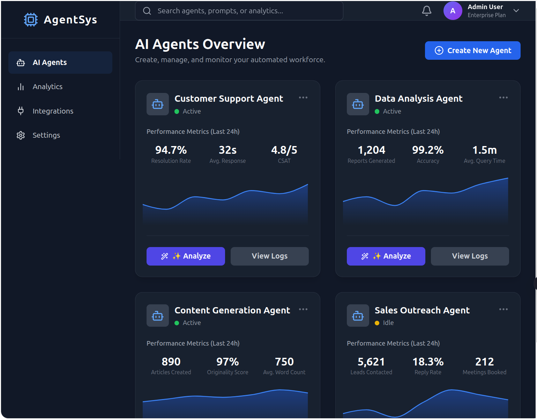Open the Integrations panel
This screenshot has height=420, width=537.
click(53, 111)
